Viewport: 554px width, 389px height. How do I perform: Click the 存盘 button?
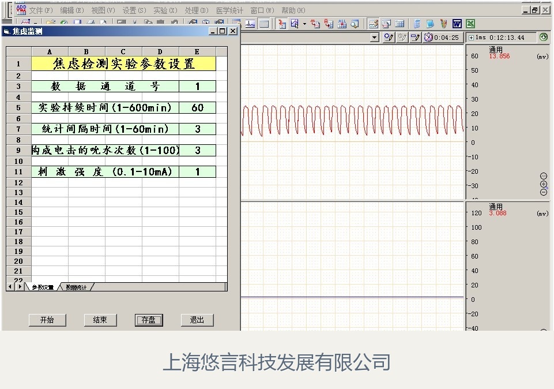pos(149,320)
